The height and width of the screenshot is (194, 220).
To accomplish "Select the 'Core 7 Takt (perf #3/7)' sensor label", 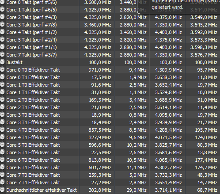I will coord(31,55).
